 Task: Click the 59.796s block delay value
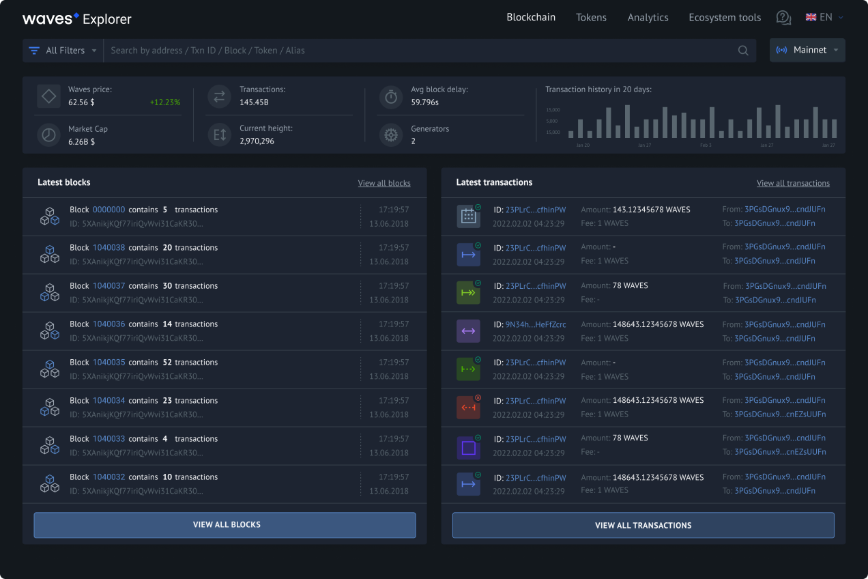tap(424, 102)
